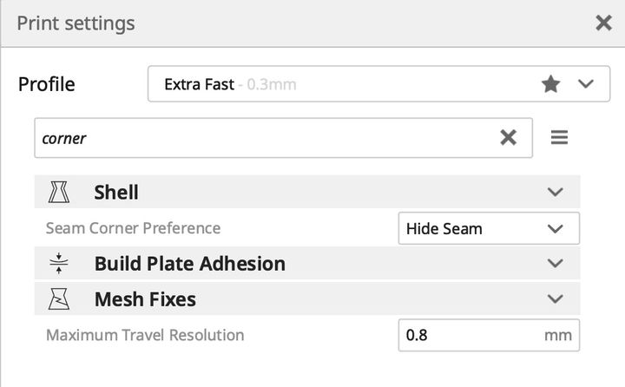This screenshot has width=625, height=387.
Task: Select the Mesh Fixes category header
Action: [145, 299]
